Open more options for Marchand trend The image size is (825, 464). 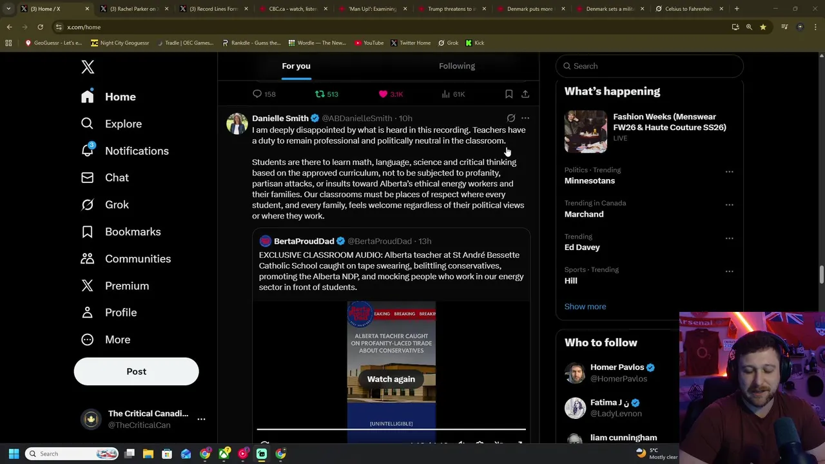729,205
